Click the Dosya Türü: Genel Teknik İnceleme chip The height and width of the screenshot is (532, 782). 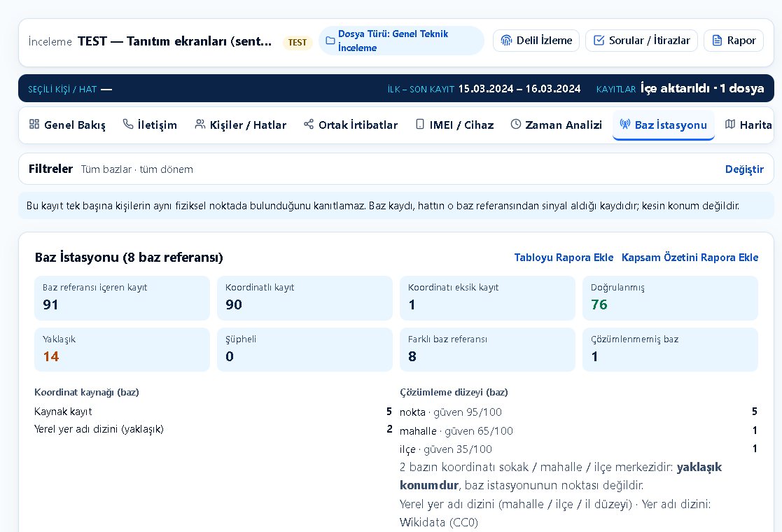[401, 41]
